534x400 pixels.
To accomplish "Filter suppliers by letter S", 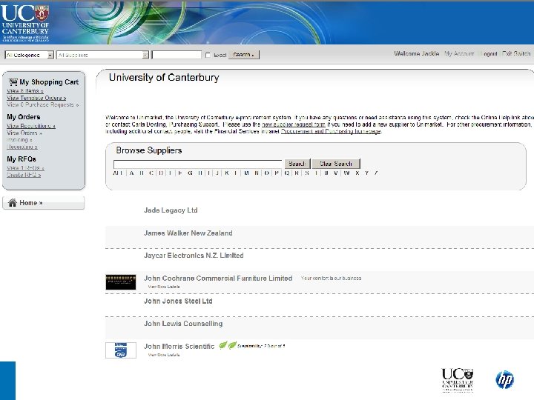I will click(x=307, y=173).
